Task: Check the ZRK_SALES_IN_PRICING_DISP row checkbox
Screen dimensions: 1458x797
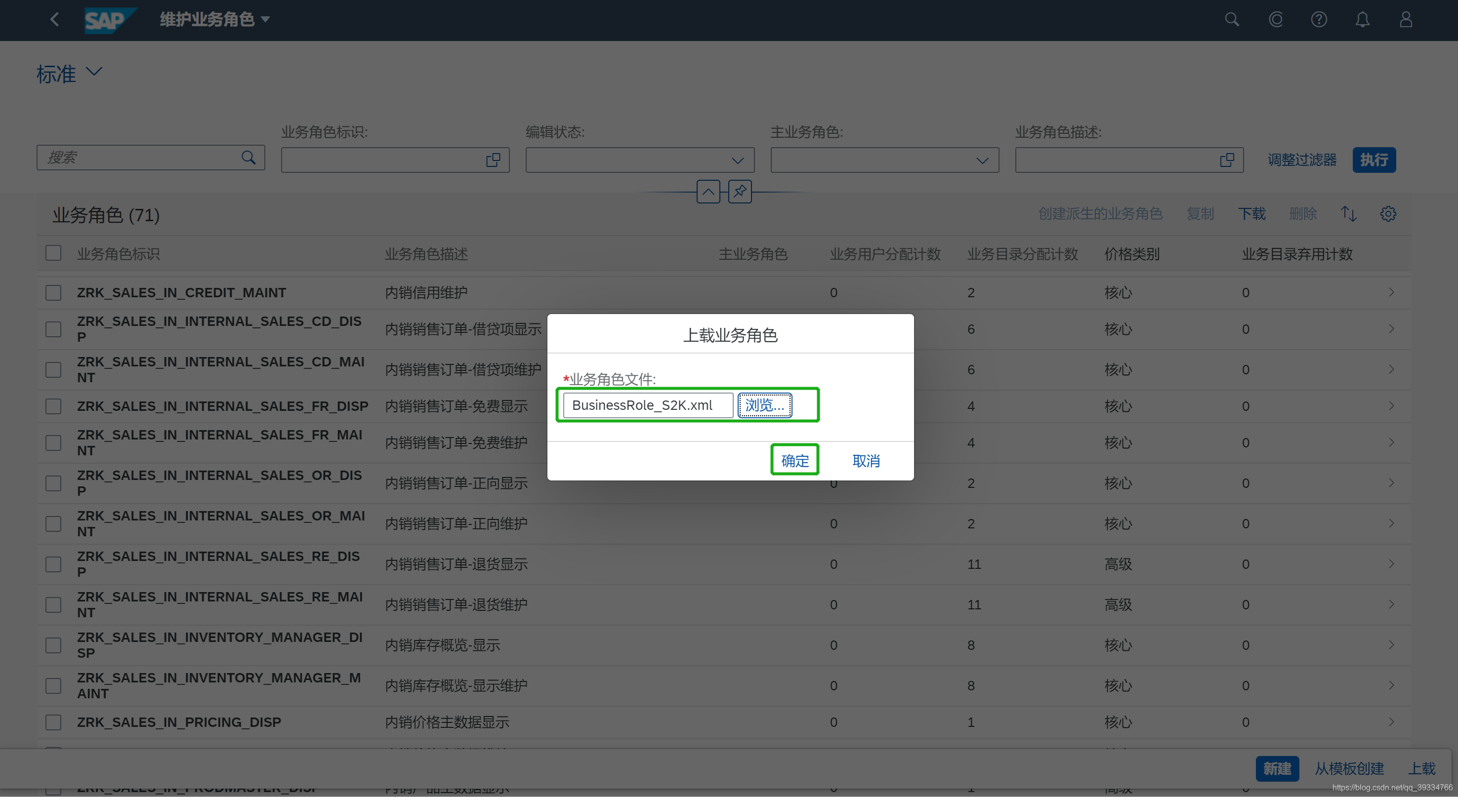Action: click(53, 722)
